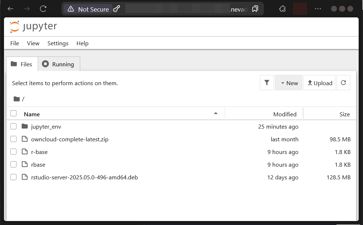The height and width of the screenshot is (225, 363).
Task: Click the 25 minutes ago modified time
Action: coord(278,126)
